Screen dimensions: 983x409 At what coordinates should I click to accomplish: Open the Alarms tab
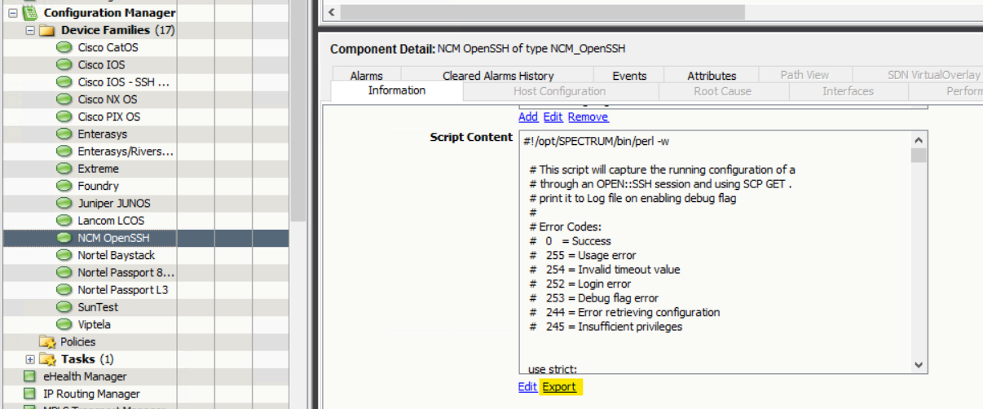366,75
